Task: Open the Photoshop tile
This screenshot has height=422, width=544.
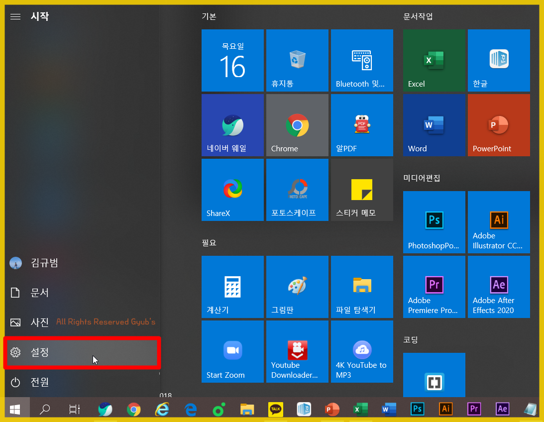Action: (x=434, y=222)
